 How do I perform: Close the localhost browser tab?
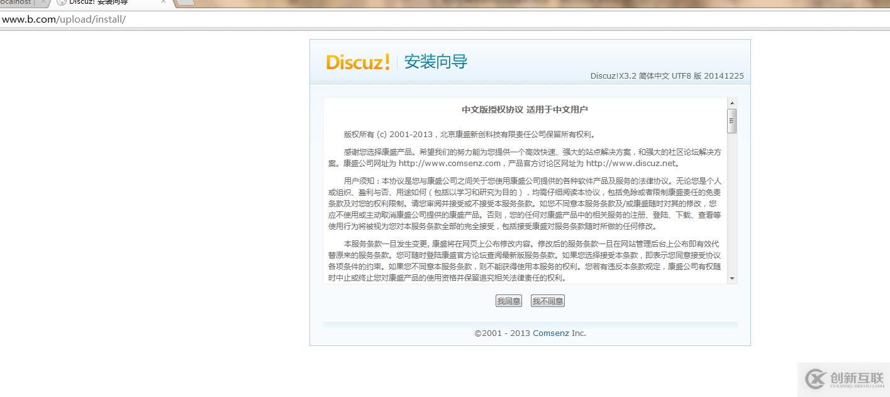click(43, 2)
